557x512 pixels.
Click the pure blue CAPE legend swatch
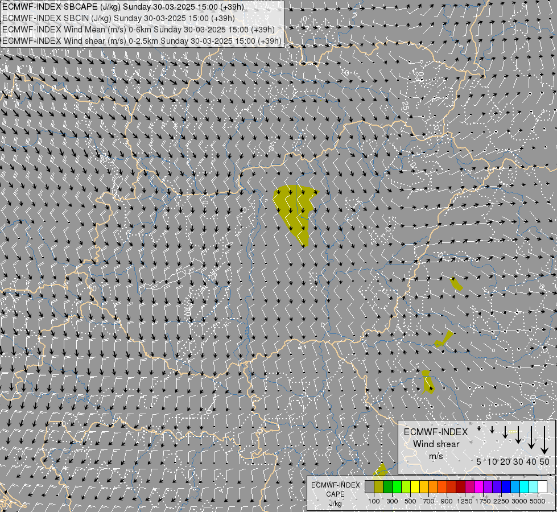point(506,487)
